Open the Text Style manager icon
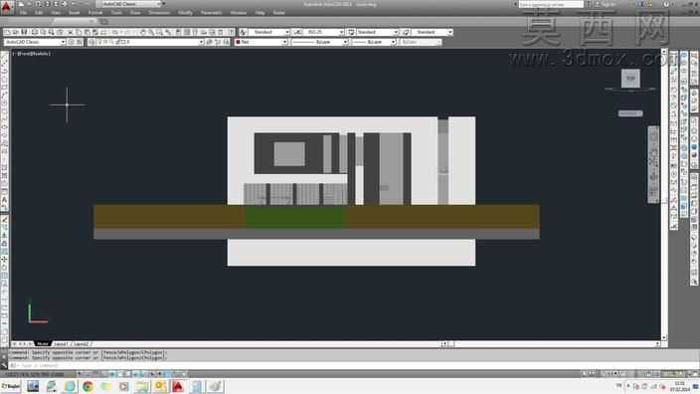 click(x=243, y=32)
